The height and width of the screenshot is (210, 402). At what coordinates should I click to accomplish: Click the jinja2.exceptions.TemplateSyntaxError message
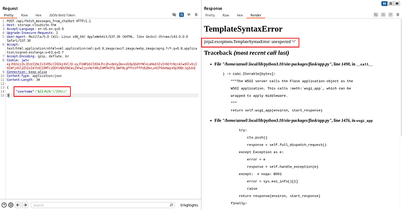[x=250, y=41]
